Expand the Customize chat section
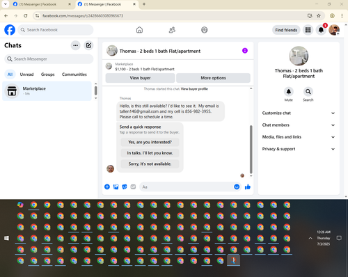 (299, 113)
